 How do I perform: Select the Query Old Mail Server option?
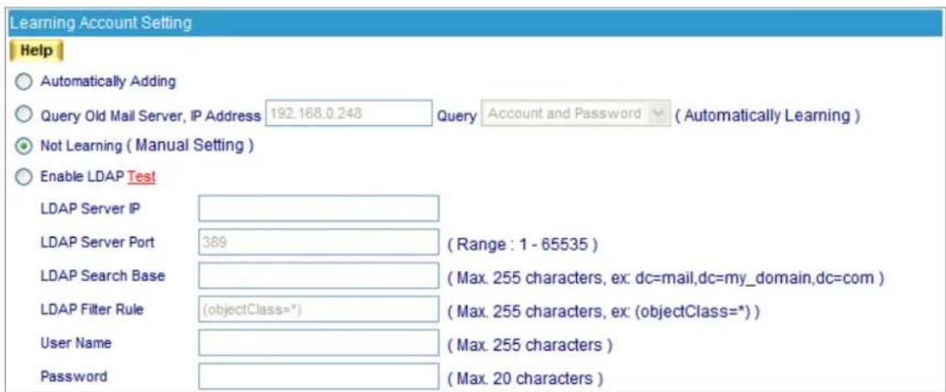pos(22,115)
